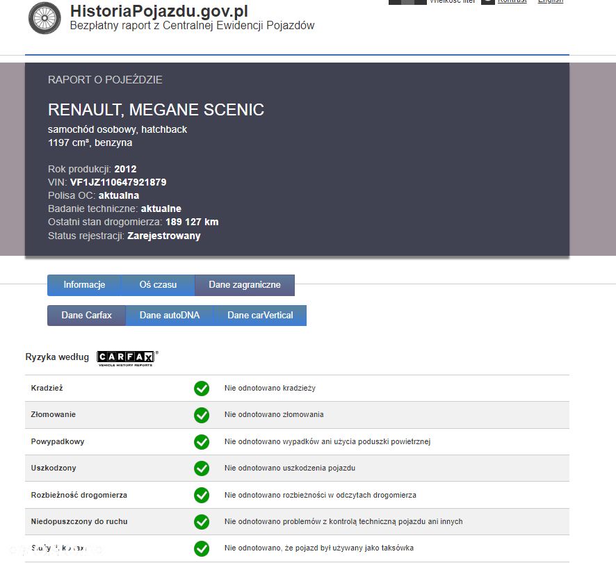Viewport: 616px width, 563px height.
Task: Click the HistoriaPojazdu wheel logo
Action: pos(44,18)
